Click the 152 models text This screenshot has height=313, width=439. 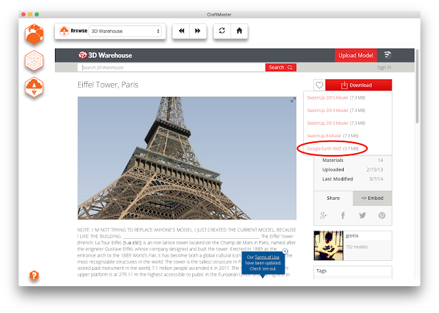(x=357, y=247)
